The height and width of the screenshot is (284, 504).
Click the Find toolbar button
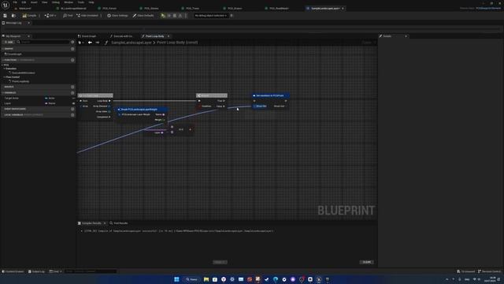pyautogui.click(x=69, y=16)
